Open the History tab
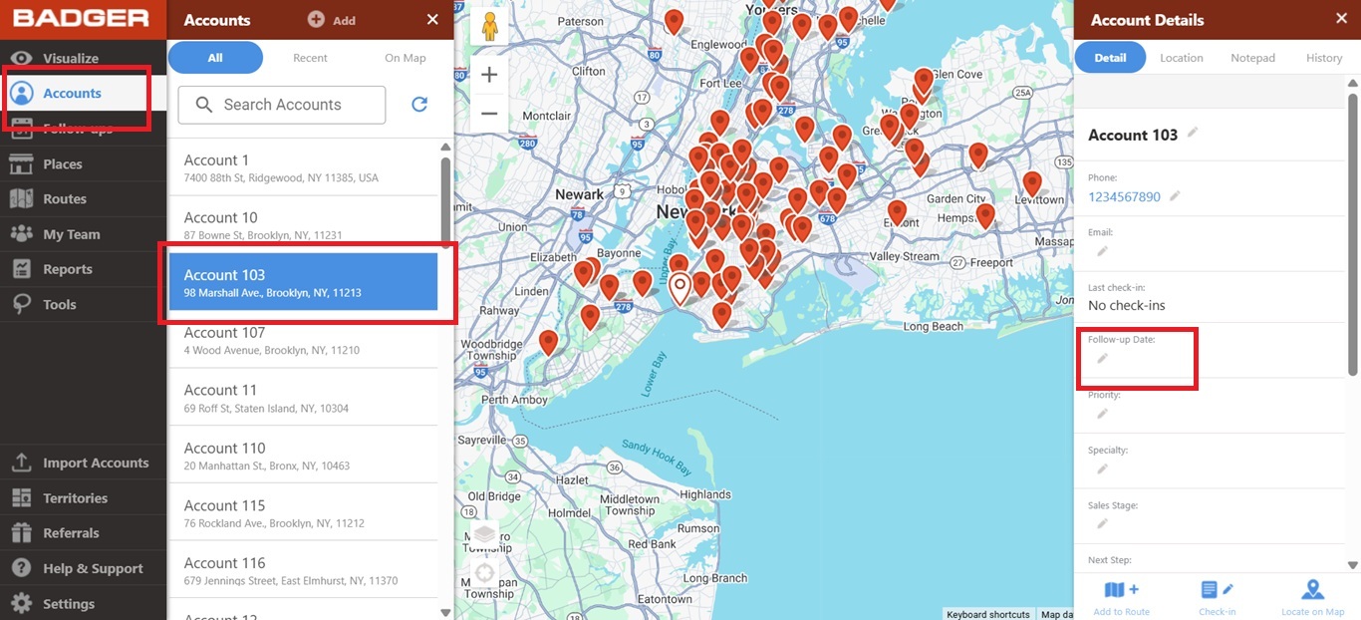This screenshot has height=620, width=1361. click(1324, 58)
